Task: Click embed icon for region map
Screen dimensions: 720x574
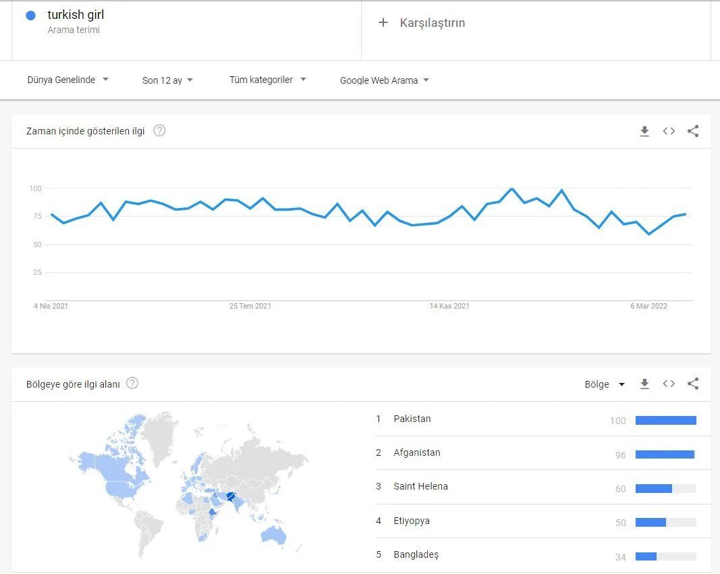Action: pyautogui.click(x=669, y=384)
